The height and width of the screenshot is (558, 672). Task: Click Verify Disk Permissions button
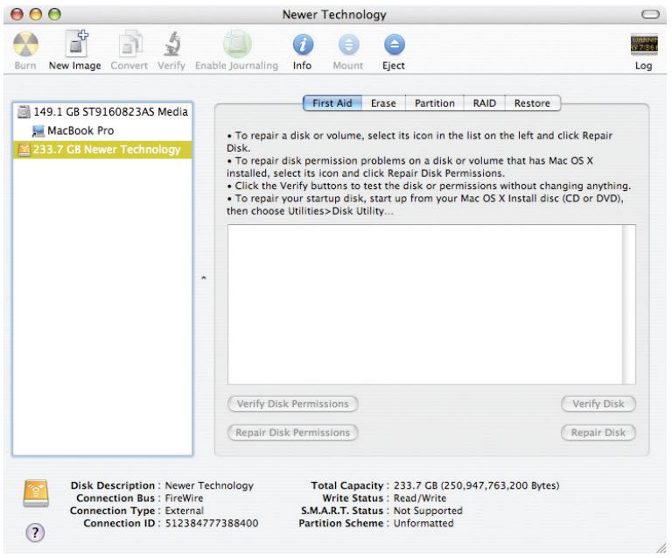pyautogui.click(x=292, y=404)
